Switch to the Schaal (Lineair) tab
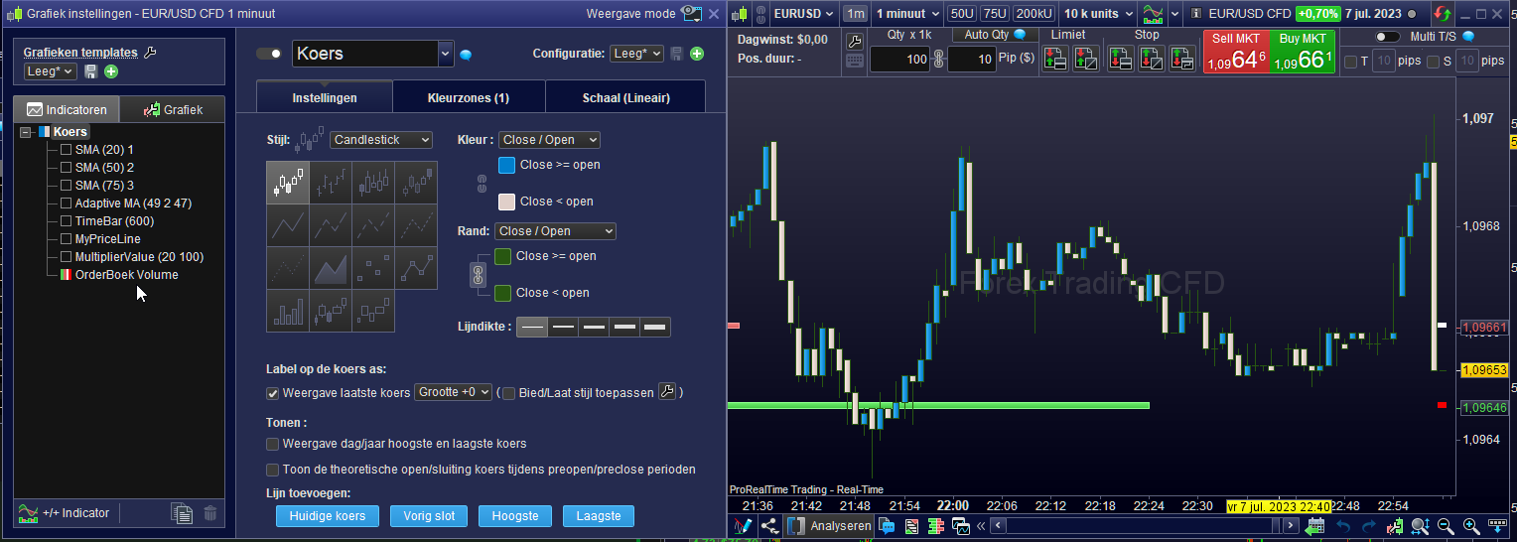 (624, 98)
